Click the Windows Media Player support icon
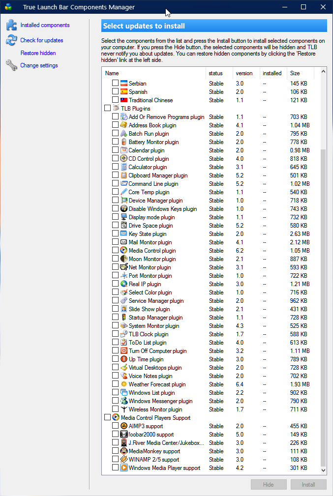This screenshot has width=333, height=496. (124, 468)
